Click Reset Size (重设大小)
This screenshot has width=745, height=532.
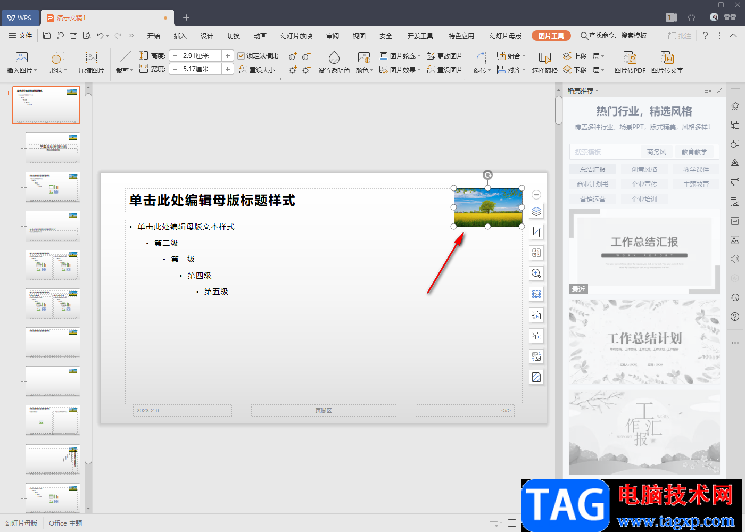tap(257, 70)
